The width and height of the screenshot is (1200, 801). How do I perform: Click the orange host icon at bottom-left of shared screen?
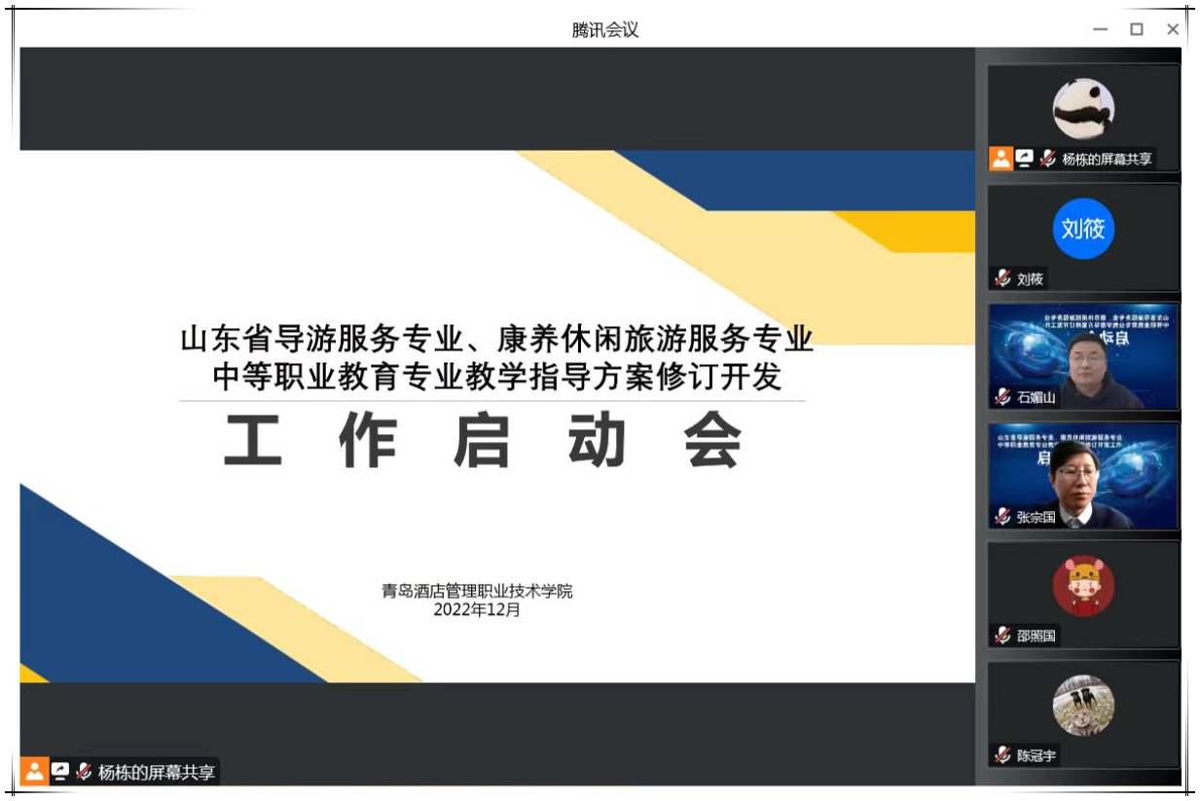pyautogui.click(x=34, y=772)
